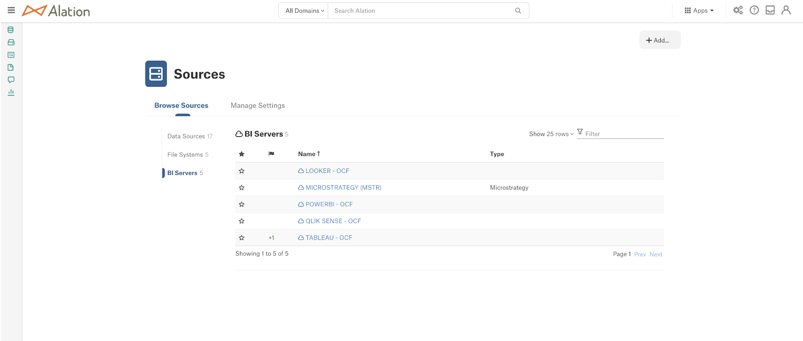
Task: Open admin settings gears icon
Action: [x=738, y=10]
